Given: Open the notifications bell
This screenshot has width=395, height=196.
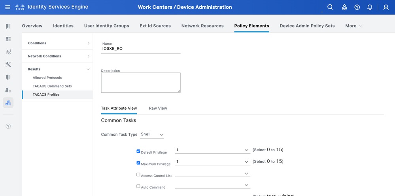Looking at the screenshot, I should [370, 7].
